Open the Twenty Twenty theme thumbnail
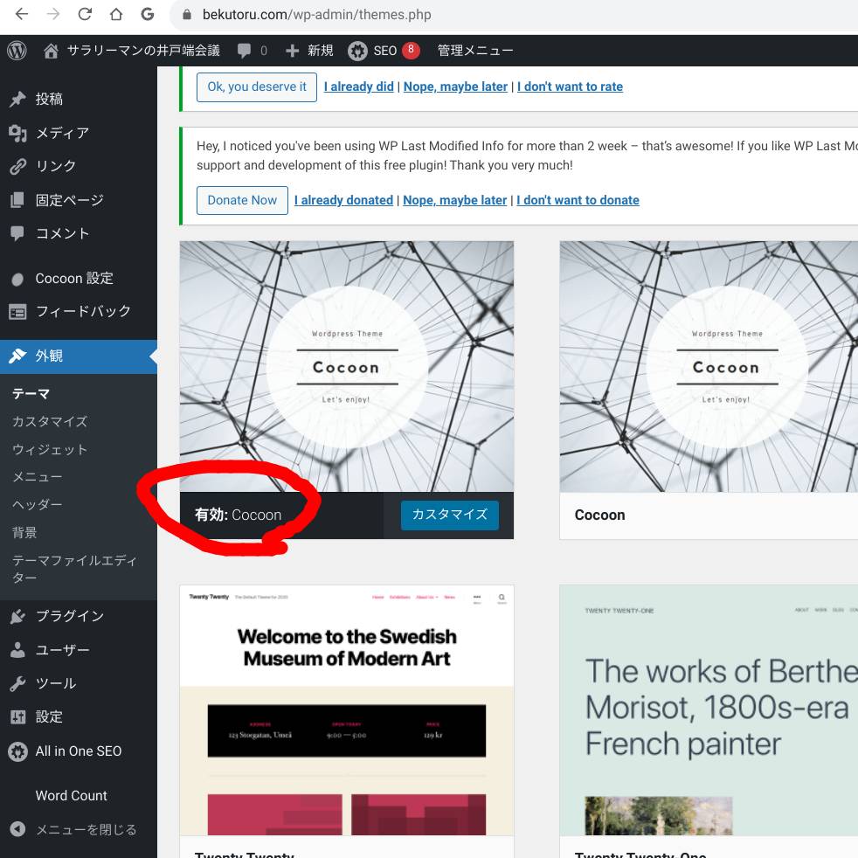858x858 pixels. pyautogui.click(x=346, y=710)
